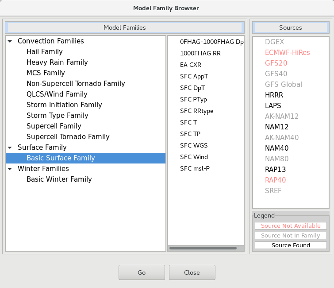334x288 pixels.
Task: Select the NAM12 source
Action: pyautogui.click(x=276, y=127)
